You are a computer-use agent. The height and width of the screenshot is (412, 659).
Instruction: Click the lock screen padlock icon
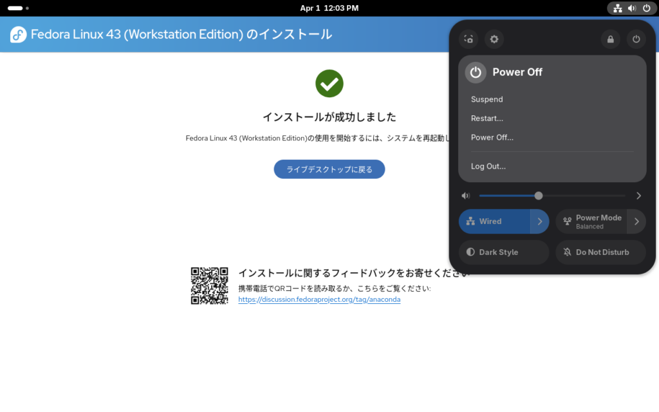click(x=610, y=39)
